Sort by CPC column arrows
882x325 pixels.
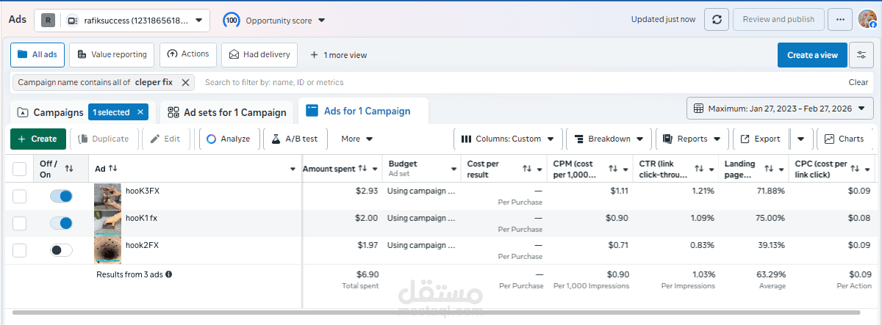click(x=856, y=169)
